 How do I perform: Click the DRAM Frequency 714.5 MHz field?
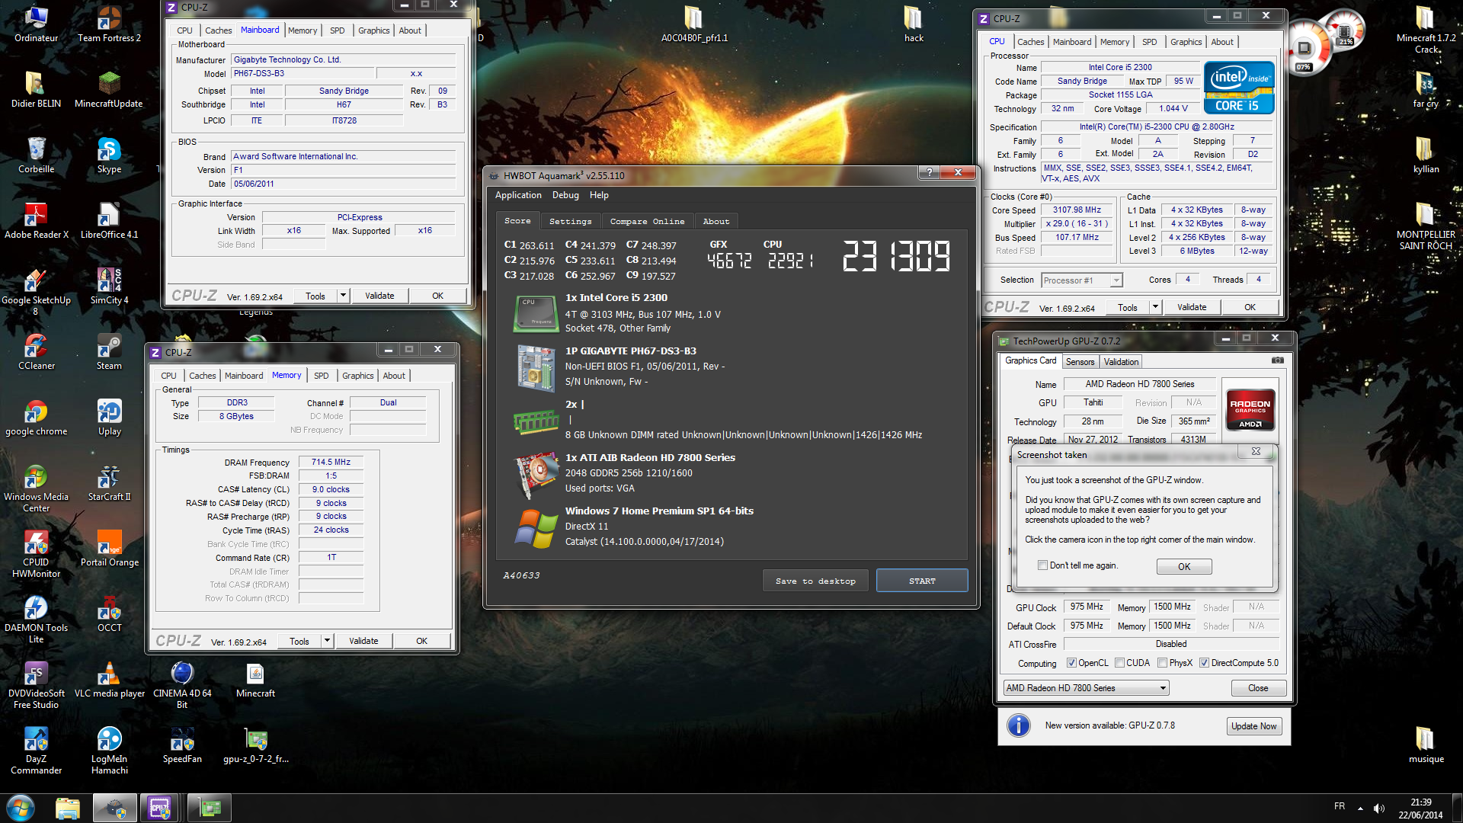(x=331, y=462)
